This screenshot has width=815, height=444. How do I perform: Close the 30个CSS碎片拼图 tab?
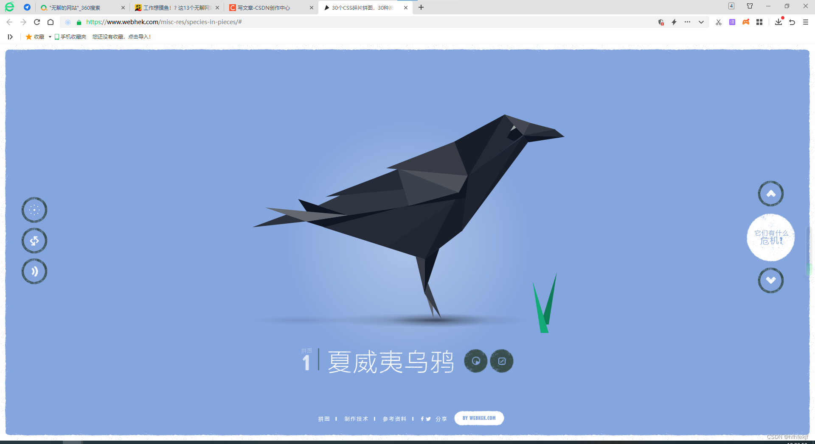(406, 8)
